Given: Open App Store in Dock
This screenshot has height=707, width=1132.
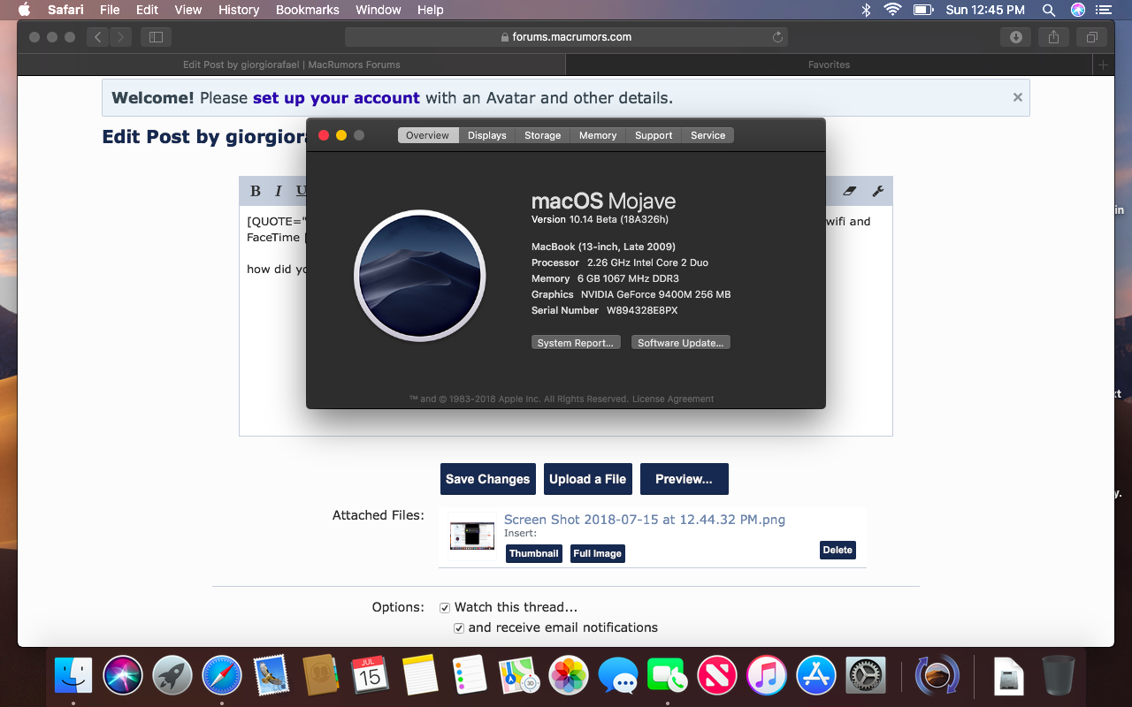Looking at the screenshot, I should tap(816, 676).
